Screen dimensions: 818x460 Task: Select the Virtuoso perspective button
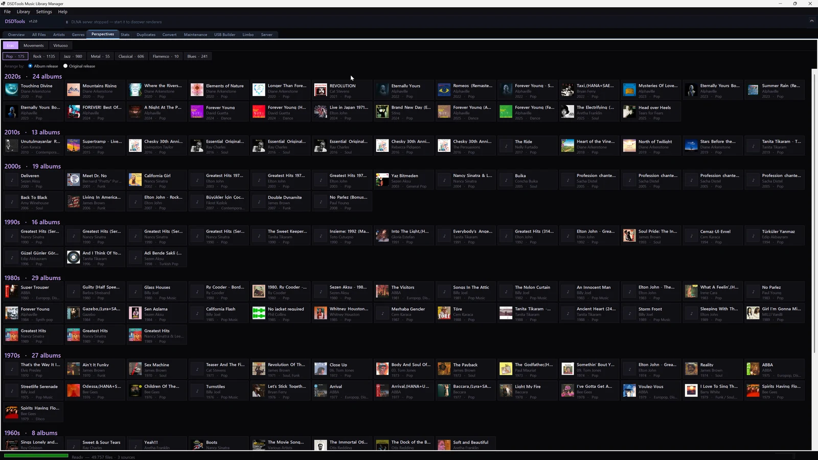tap(60, 45)
